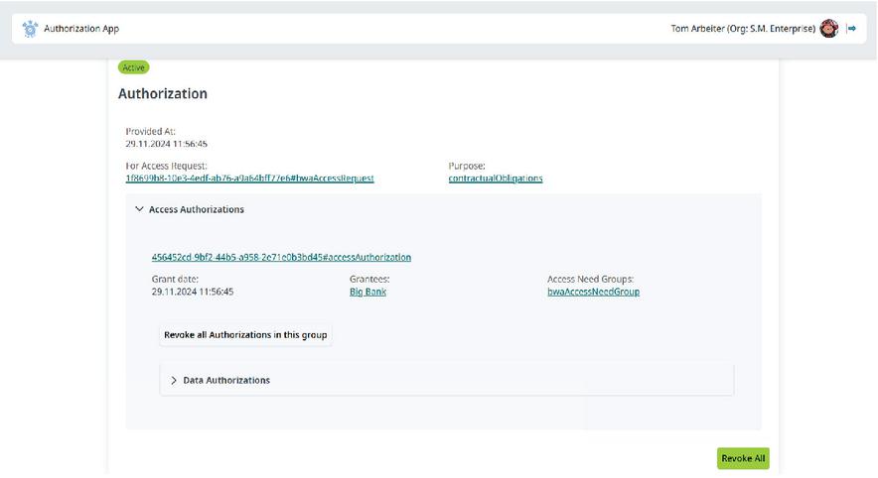Select the Authorization App title text
Image resolution: width=878 pixels, height=478 pixels.
tap(81, 29)
